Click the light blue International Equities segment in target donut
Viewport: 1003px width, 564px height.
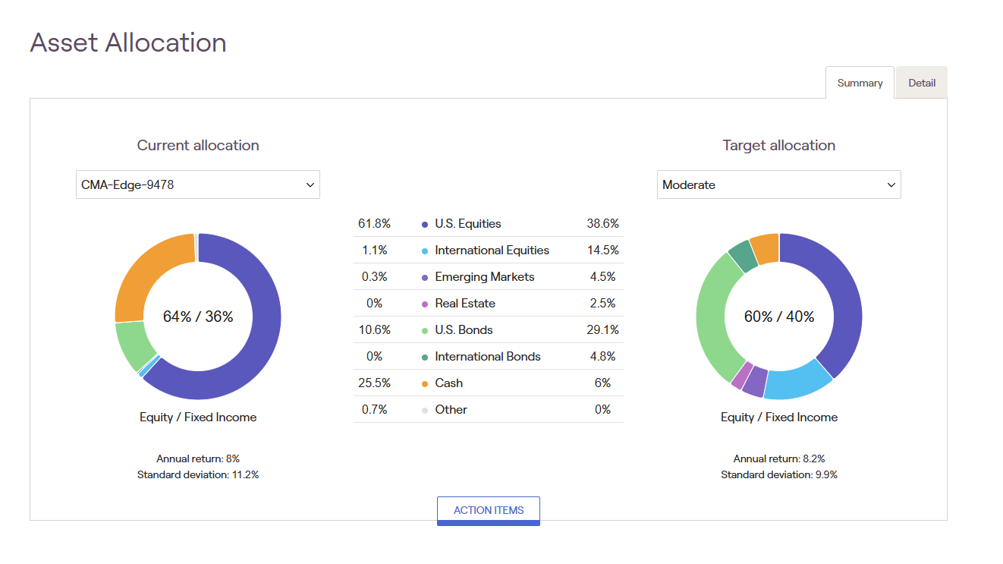click(x=798, y=383)
